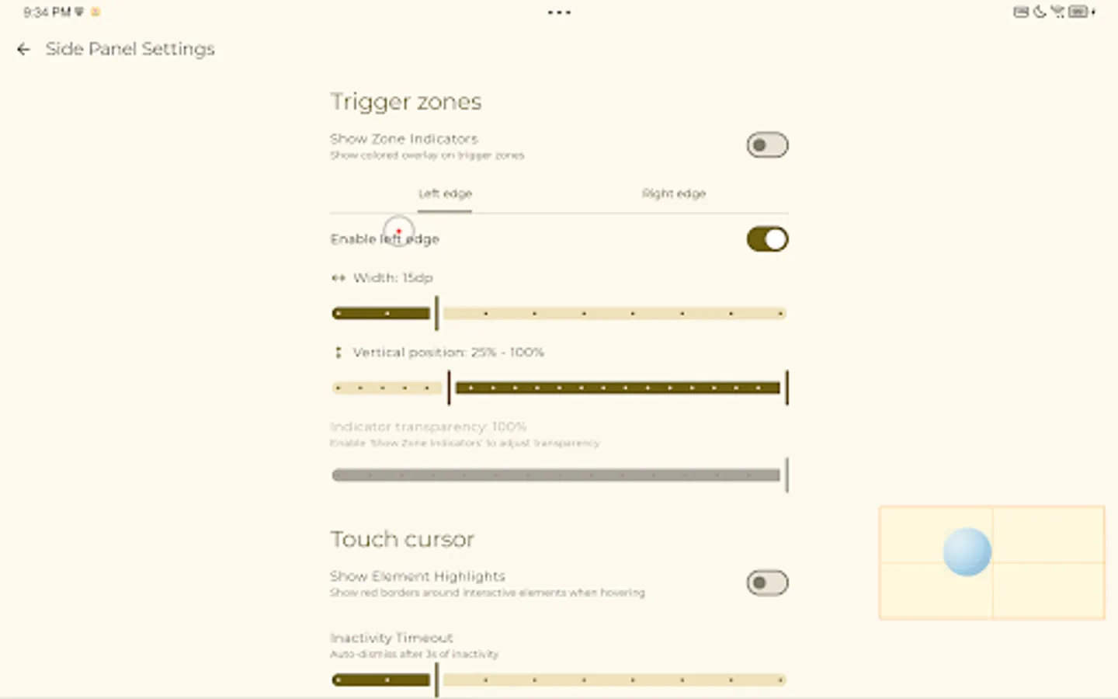This screenshot has height=699, width=1118.
Task: Click the Show colored overlay description text
Action: [426, 155]
